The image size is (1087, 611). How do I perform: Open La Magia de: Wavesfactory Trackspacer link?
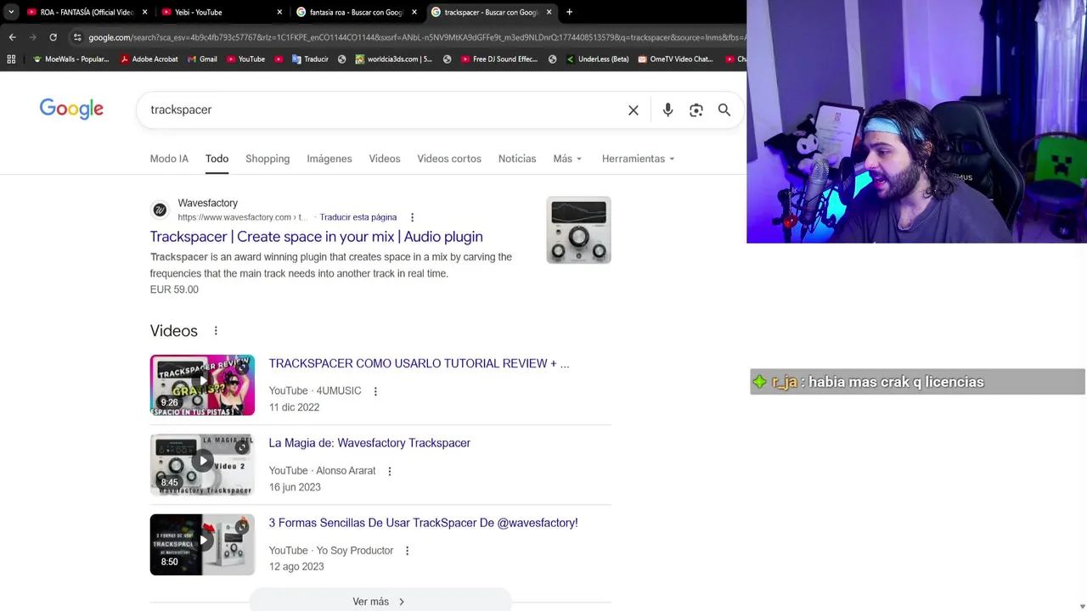pyautogui.click(x=369, y=443)
